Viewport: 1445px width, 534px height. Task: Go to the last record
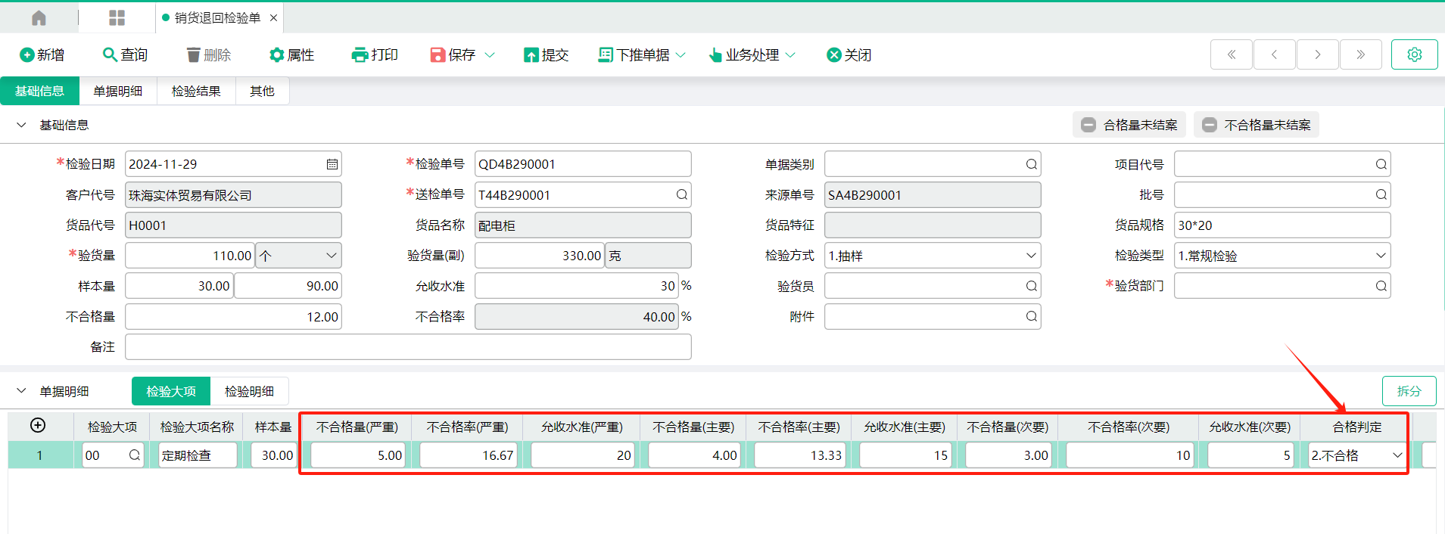coord(1361,54)
